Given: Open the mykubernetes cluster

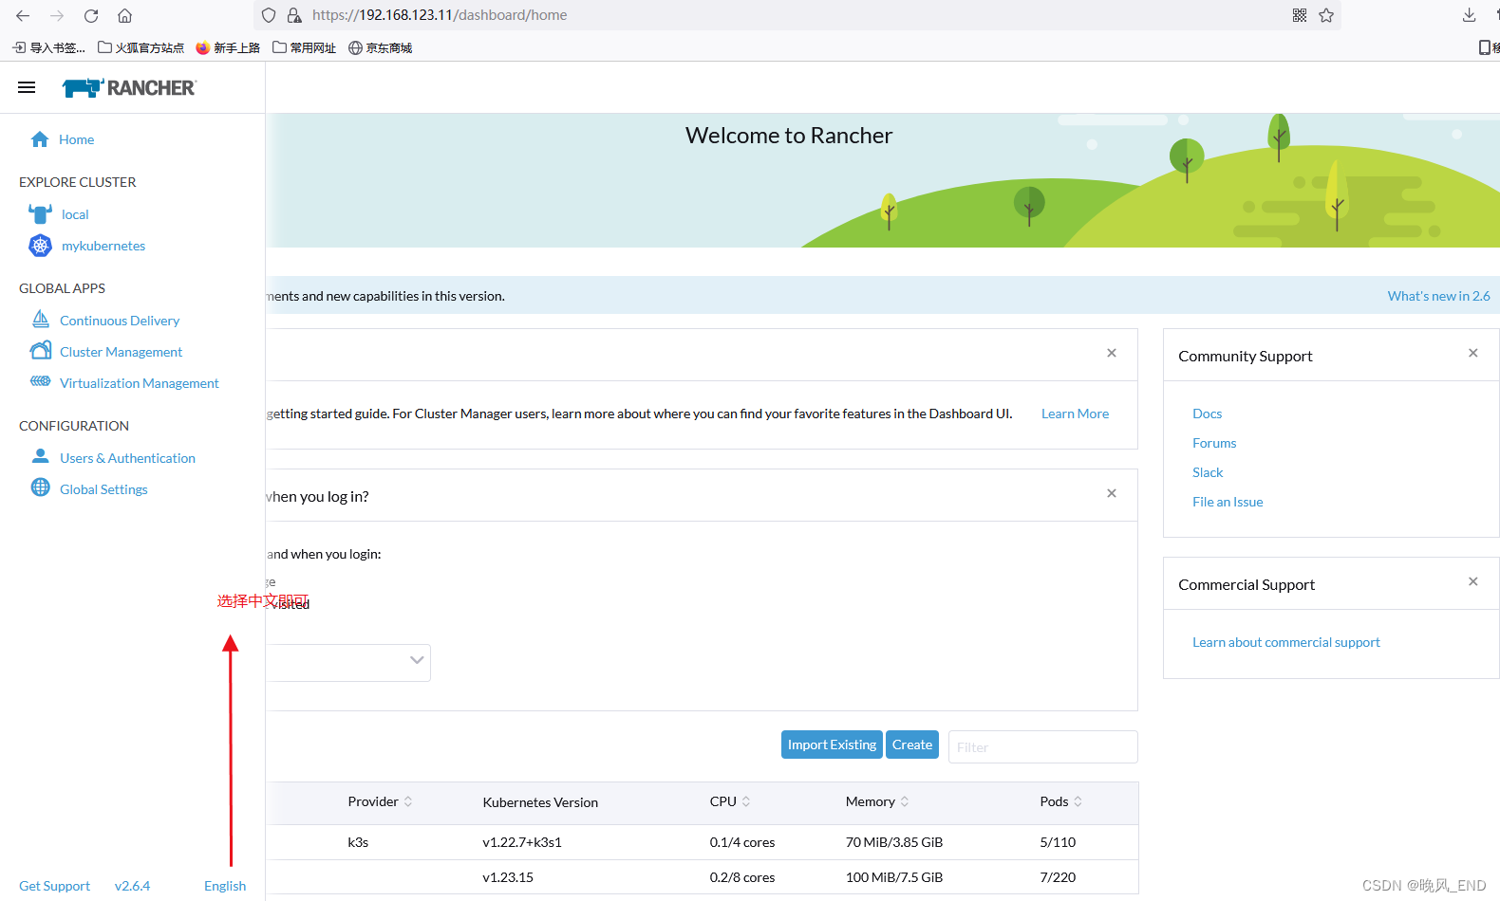Looking at the screenshot, I should 103,246.
